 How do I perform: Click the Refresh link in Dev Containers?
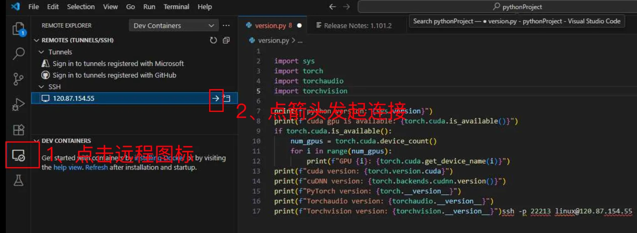pos(96,167)
